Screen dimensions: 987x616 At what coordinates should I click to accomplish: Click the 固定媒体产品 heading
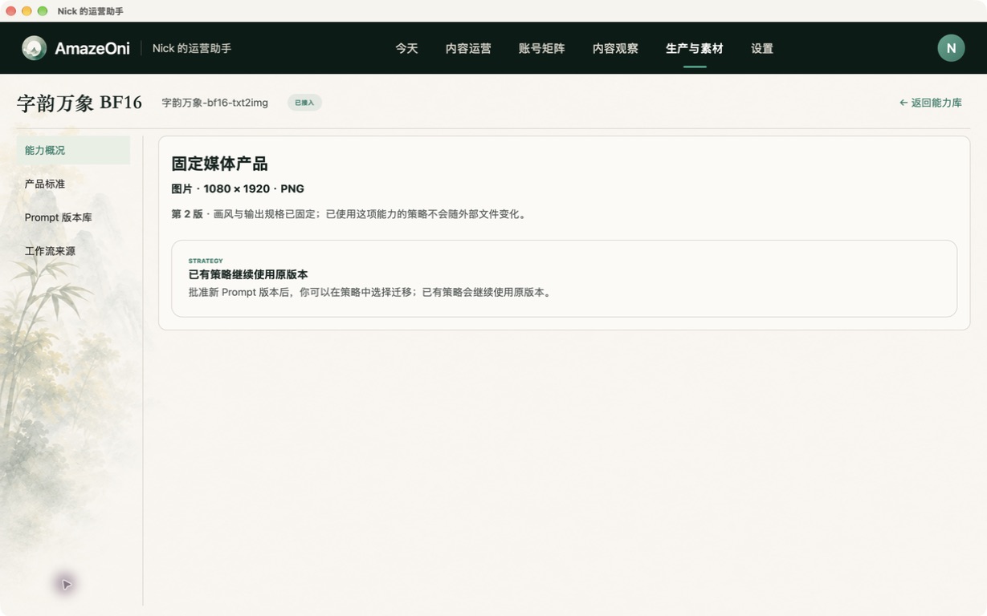click(x=219, y=164)
